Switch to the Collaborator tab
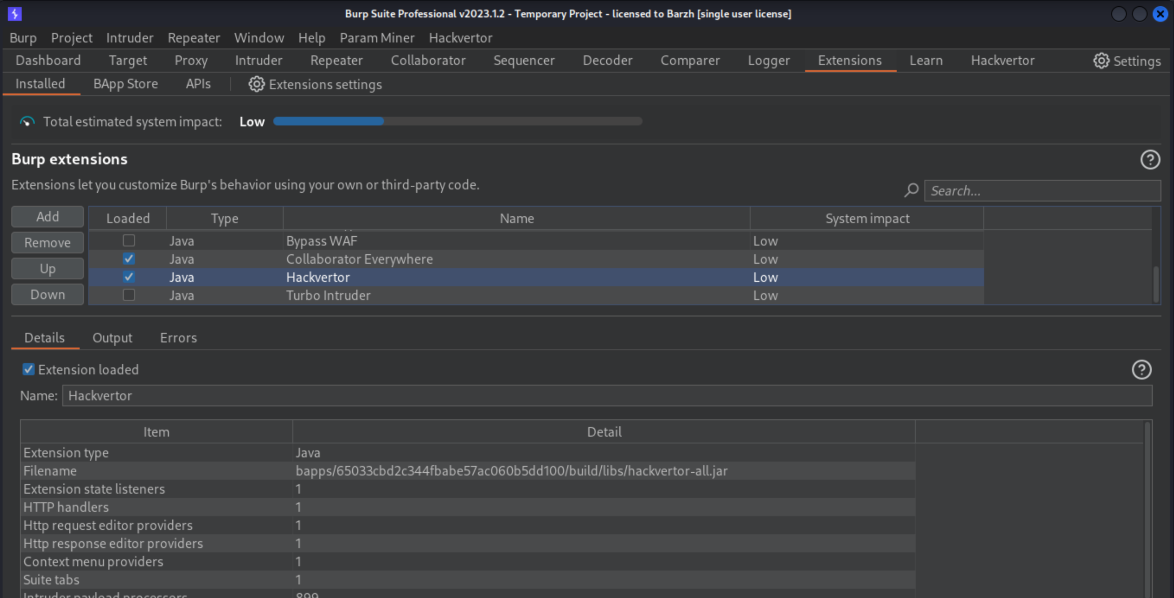1174x598 pixels. pyautogui.click(x=428, y=61)
